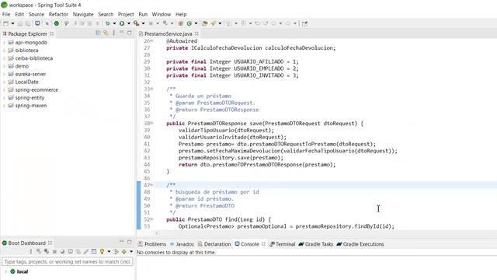
Task: Open the Project menu
Action: pyautogui.click(x=126, y=14)
